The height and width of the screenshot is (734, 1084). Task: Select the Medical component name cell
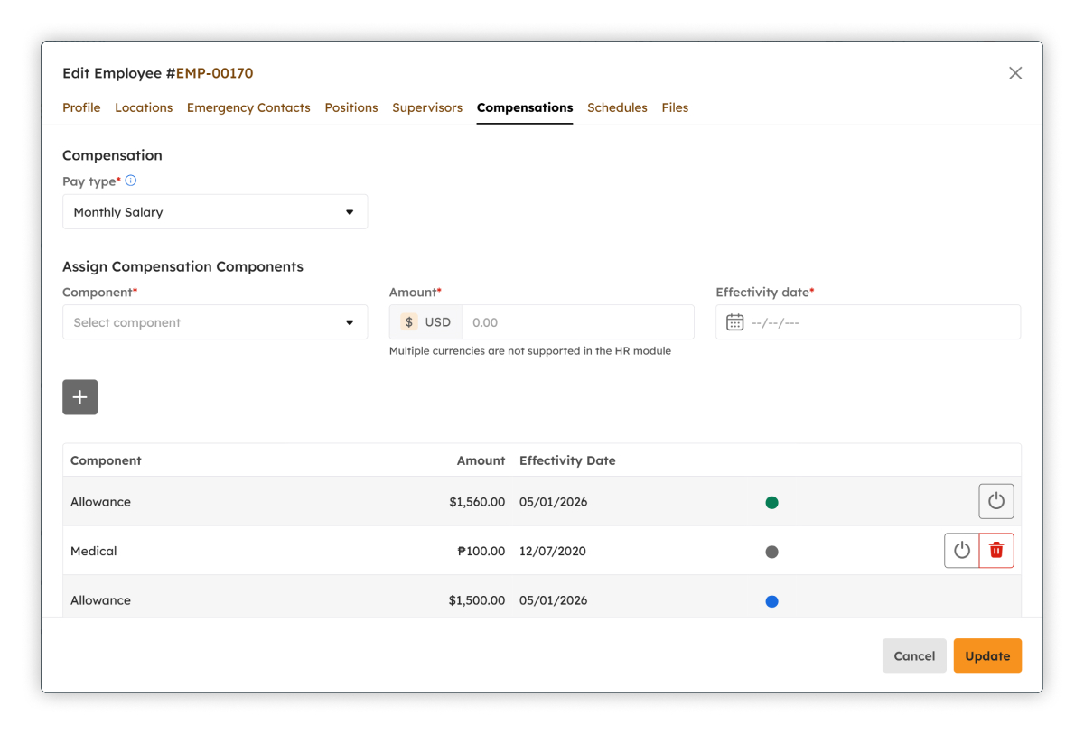coord(94,551)
